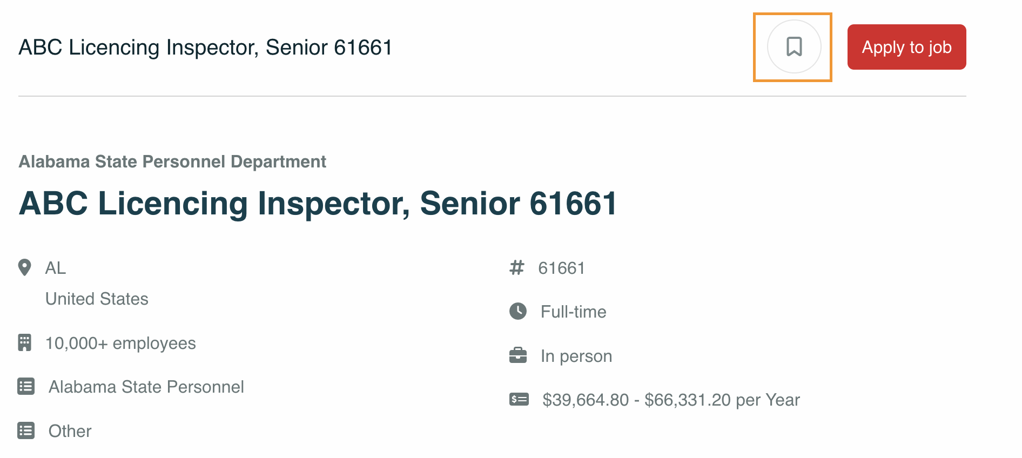This screenshot has width=1022, height=458.
Task: Click the bookmark save job icon
Action: click(x=794, y=47)
